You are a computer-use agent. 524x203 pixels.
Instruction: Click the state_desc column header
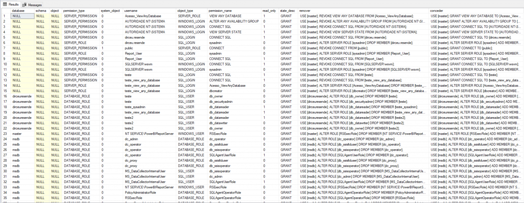click(x=287, y=11)
